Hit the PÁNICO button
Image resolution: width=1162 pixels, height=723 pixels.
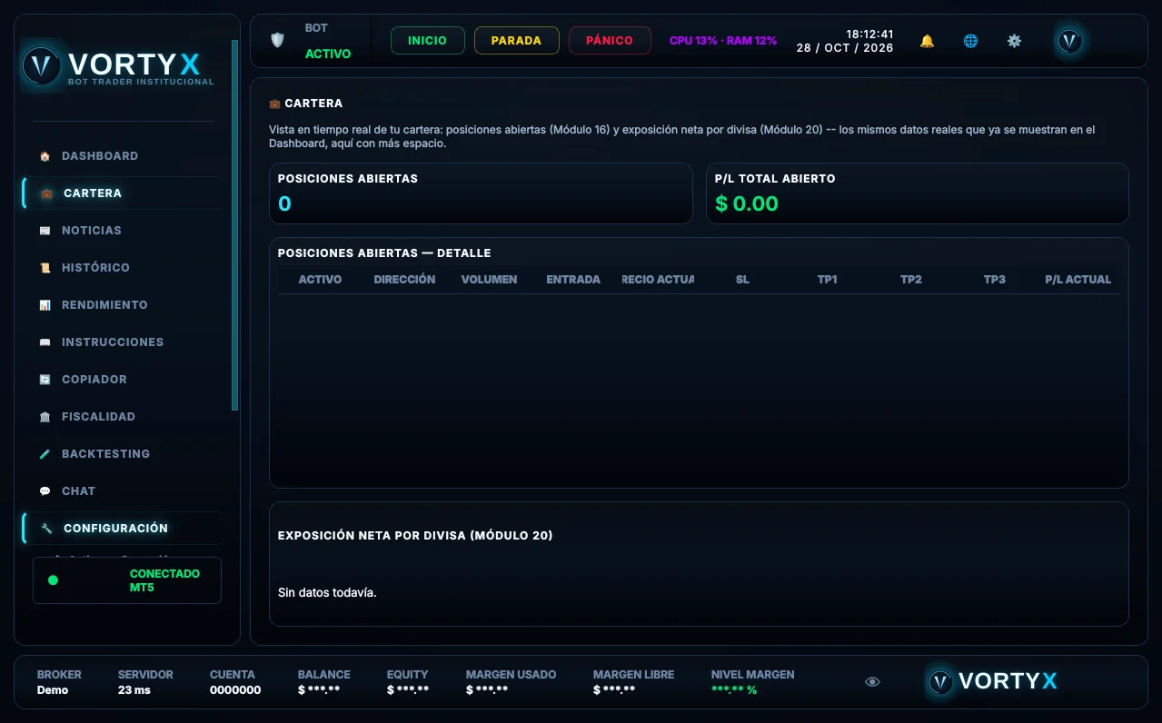click(610, 41)
